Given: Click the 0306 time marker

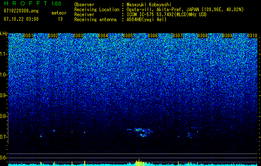Looking at the screenshot, I should pos(153,36).
